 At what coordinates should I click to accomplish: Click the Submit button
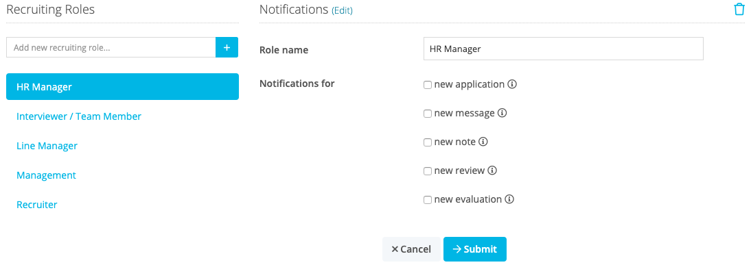(x=474, y=249)
